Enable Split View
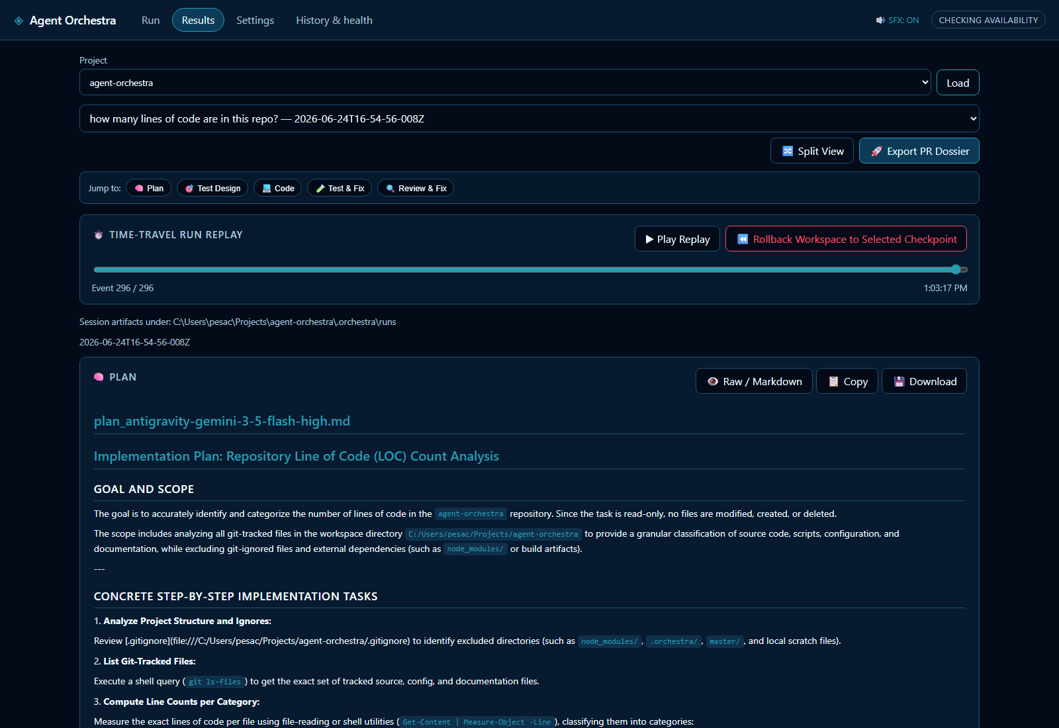 (812, 151)
